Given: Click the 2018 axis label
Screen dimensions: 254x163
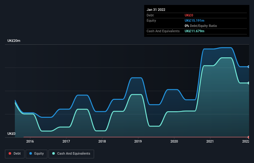Looking at the screenshot, I should [x=102, y=141].
